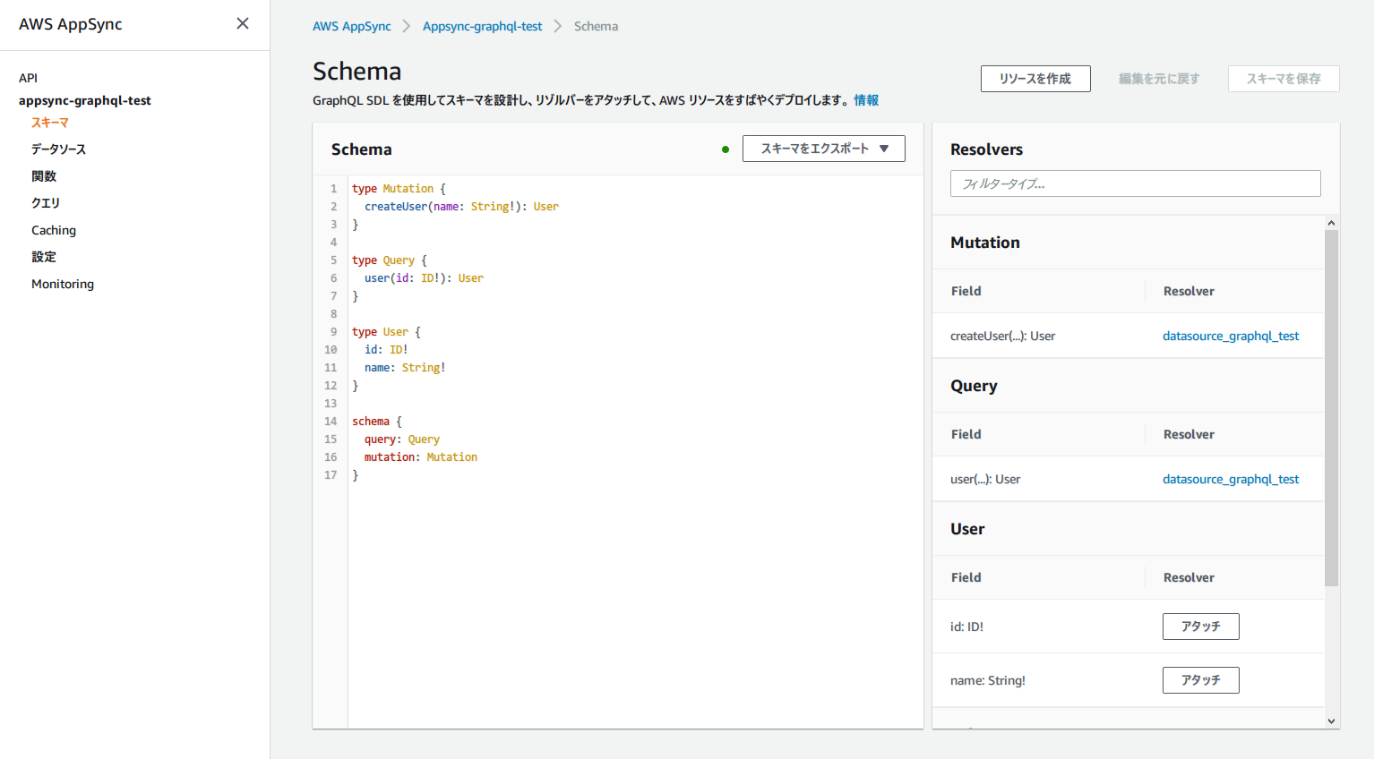Open the スキーマをエクスポート dropdown

[x=823, y=149]
